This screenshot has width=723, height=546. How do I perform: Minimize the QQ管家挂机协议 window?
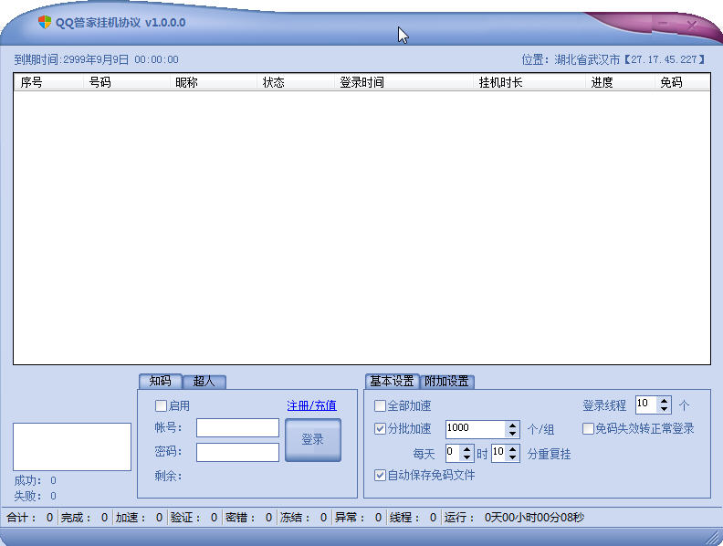click(664, 23)
